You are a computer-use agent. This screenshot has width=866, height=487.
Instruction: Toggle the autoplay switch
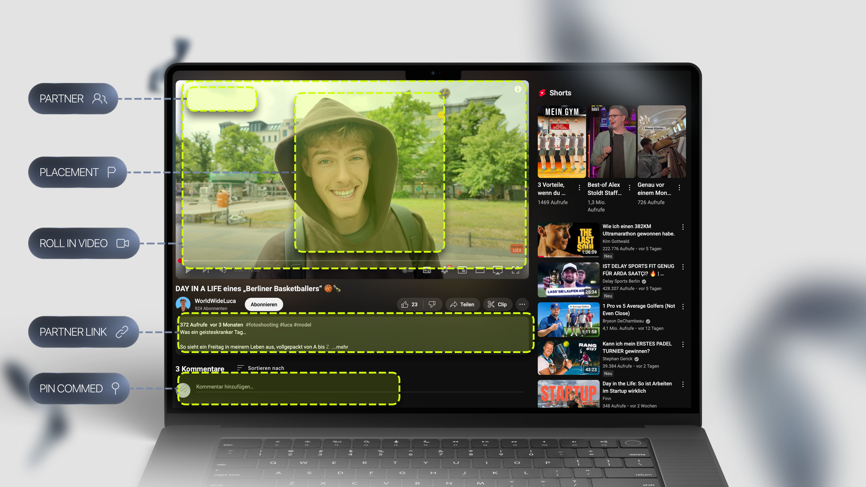407,271
